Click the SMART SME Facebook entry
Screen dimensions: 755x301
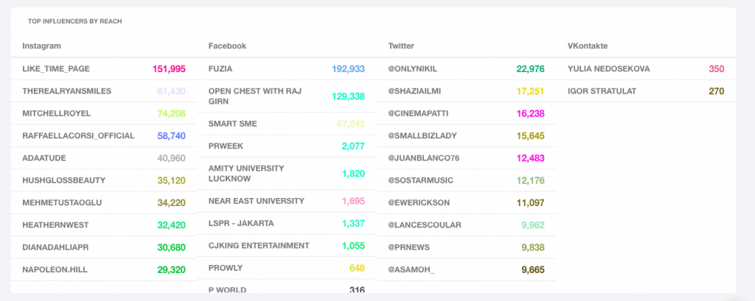[x=233, y=124]
